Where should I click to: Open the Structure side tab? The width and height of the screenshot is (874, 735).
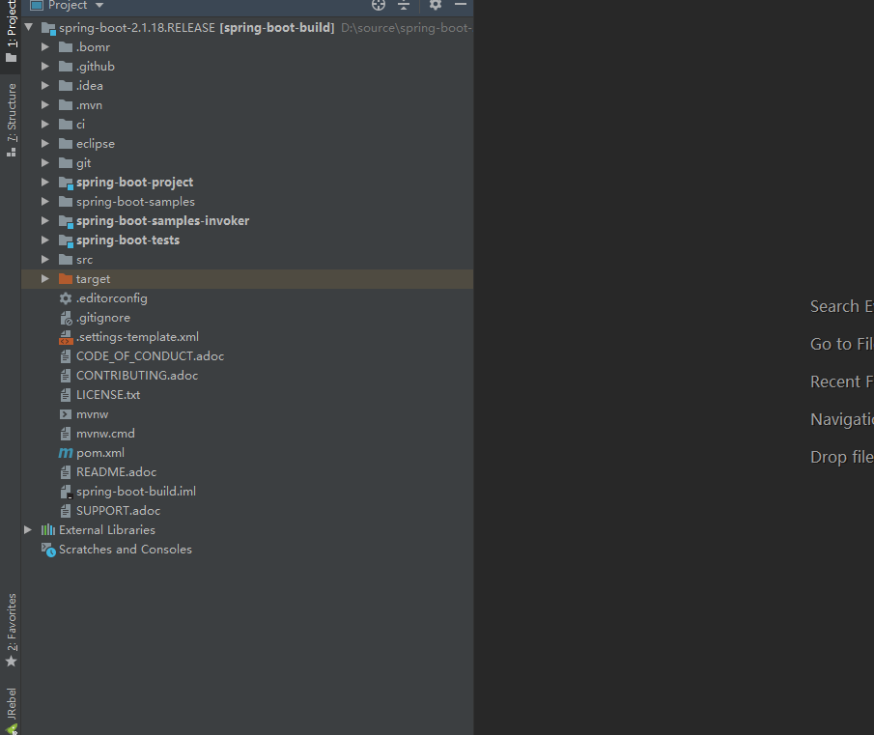tap(12, 120)
